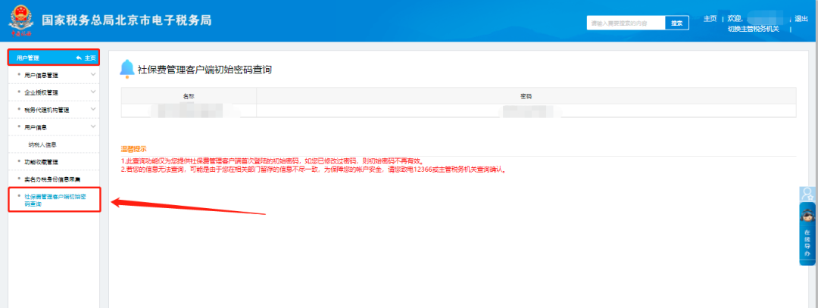Expand 用户信息管理 chevron
Image resolution: width=818 pixels, height=308 pixels.
click(x=93, y=74)
